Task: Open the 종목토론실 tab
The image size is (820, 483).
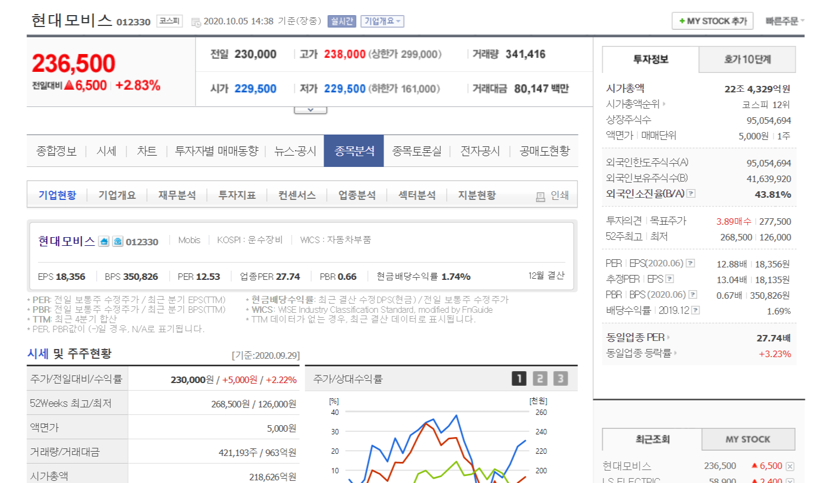Action: 417,151
